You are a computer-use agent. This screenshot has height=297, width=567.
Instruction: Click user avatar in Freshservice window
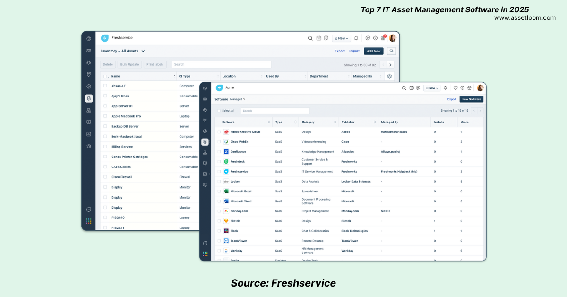pyautogui.click(x=393, y=38)
